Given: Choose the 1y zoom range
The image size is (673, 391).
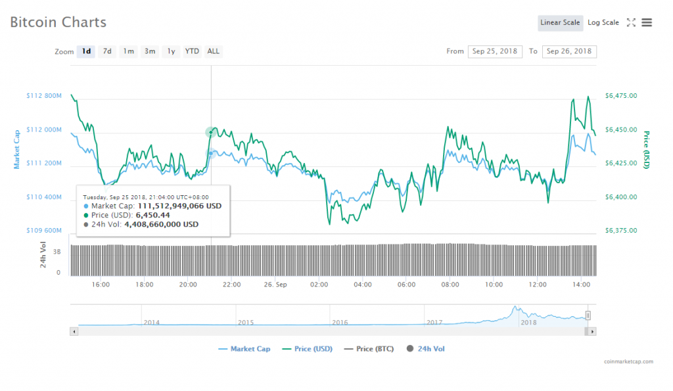Looking at the screenshot, I should (171, 51).
